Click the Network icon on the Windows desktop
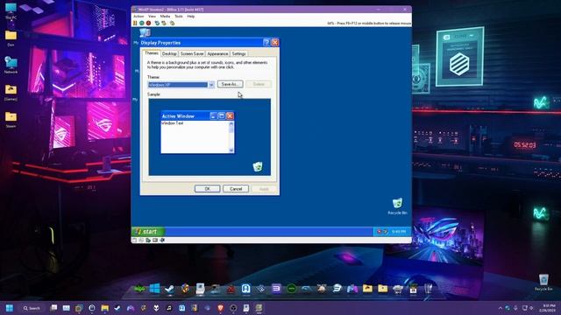Viewport: 561px width, 315px height. (11, 65)
